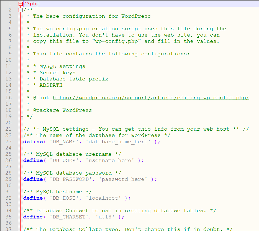Click line number 1 in the gutter
The image size is (259, 231).
coord(10,4)
